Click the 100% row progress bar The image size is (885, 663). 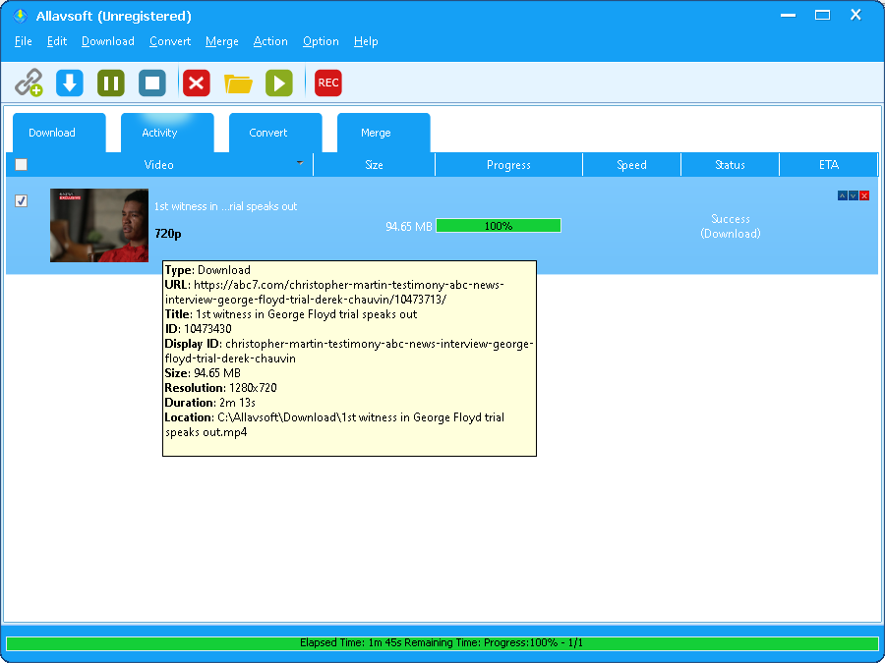499,226
